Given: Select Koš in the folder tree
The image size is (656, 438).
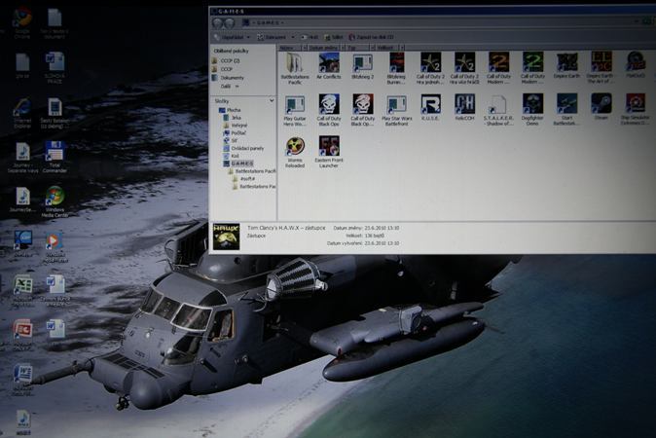Looking at the screenshot, I should coord(232,156).
